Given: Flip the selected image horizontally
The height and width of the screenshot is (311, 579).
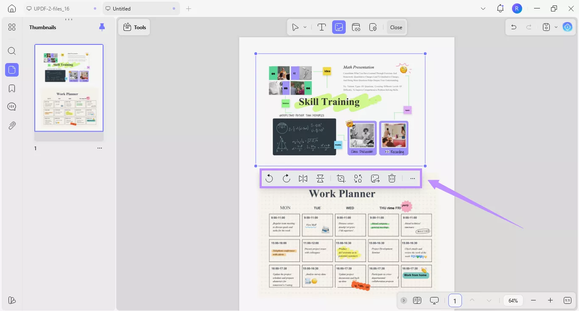Looking at the screenshot, I should [303, 178].
